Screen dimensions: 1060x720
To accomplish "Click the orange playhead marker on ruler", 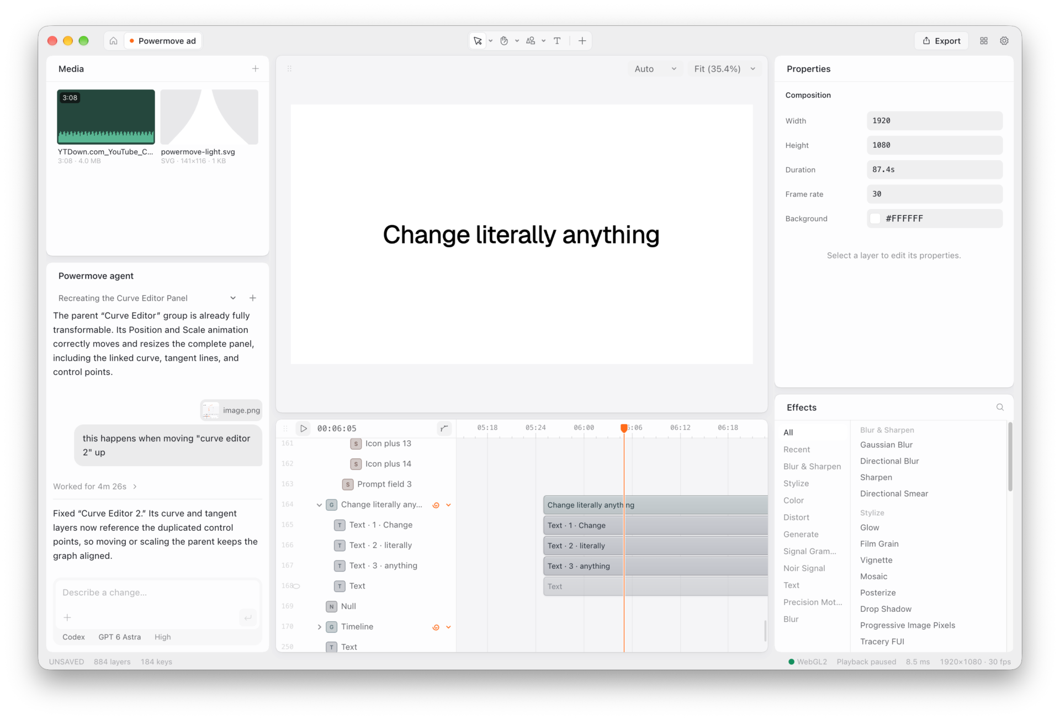I will pos(624,428).
